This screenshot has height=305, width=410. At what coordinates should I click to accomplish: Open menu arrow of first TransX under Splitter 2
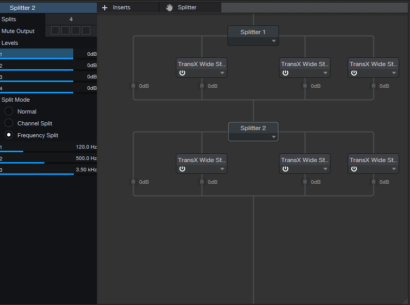pos(222,169)
